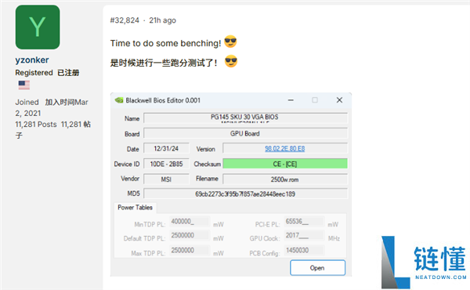Click the Date field showing 12/31/24
The image size is (470, 290).
(x=166, y=148)
